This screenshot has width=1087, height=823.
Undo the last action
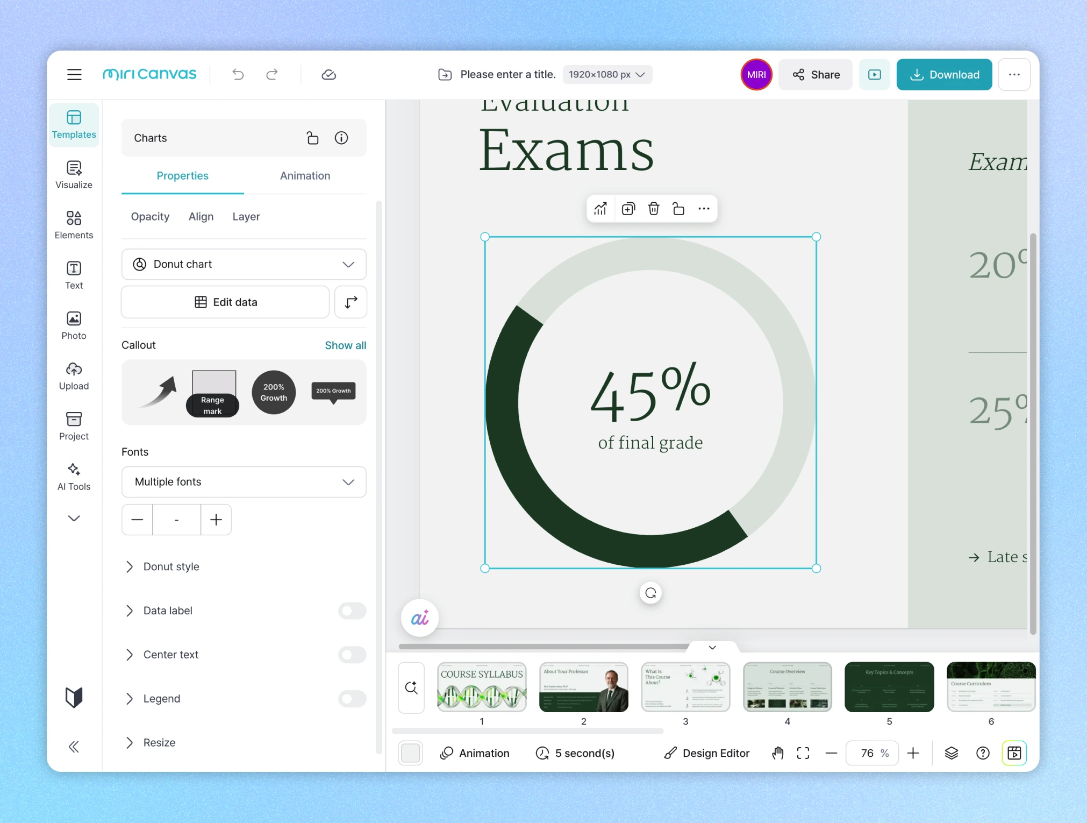238,74
